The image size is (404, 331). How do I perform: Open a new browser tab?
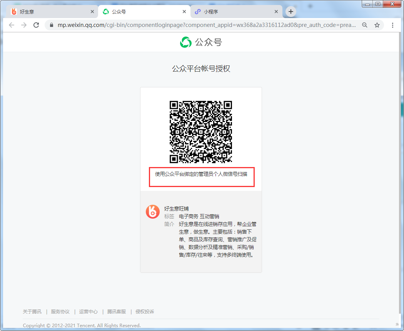click(290, 12)
